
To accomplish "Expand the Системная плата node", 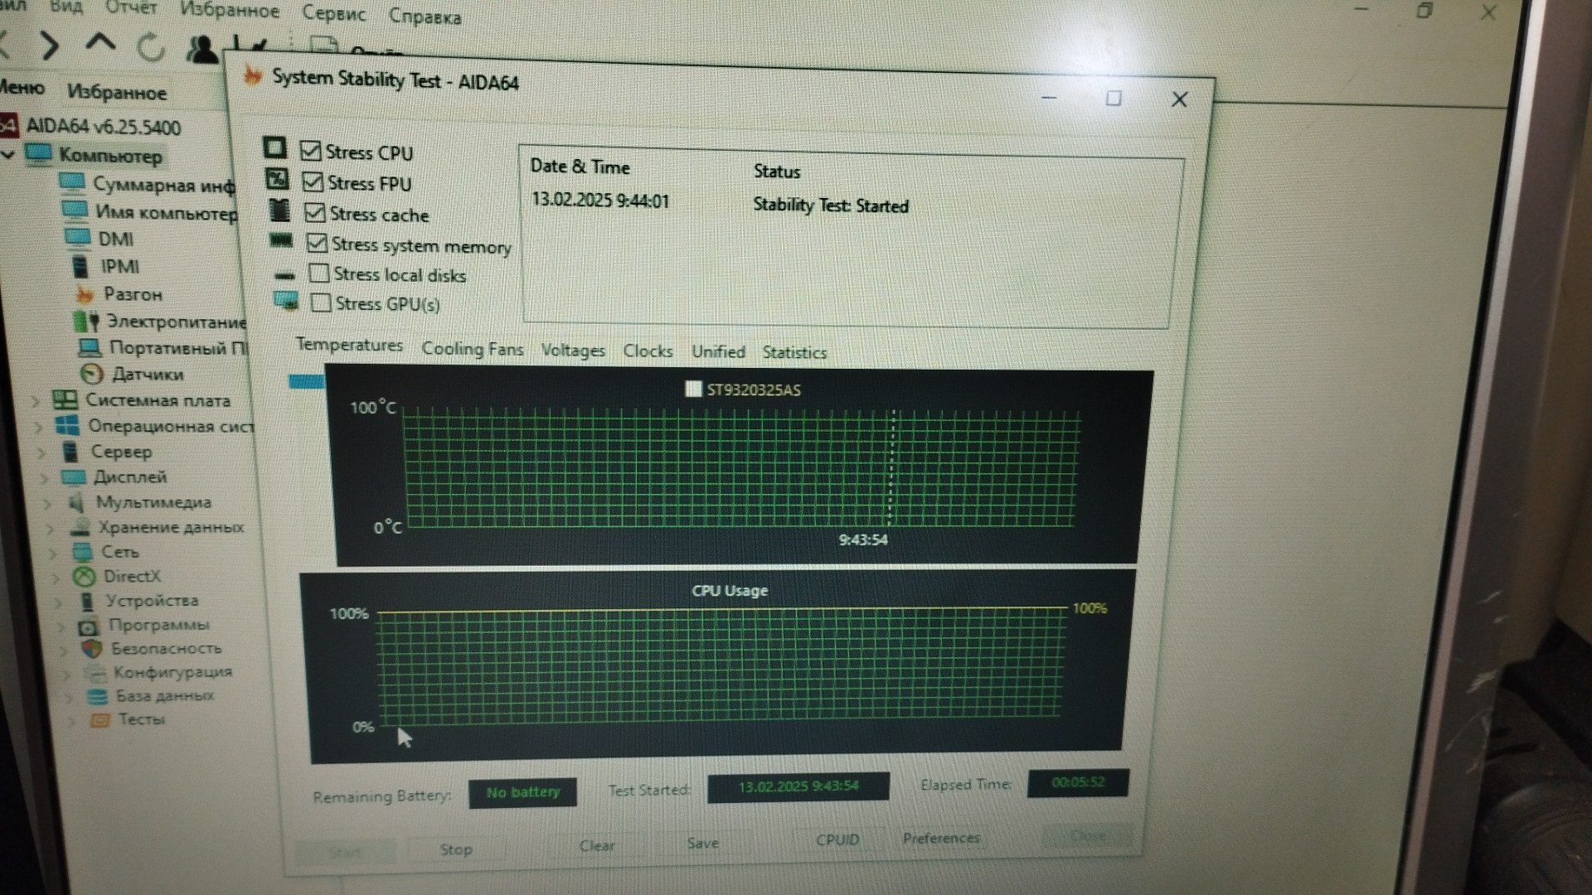I will (35, 401).
